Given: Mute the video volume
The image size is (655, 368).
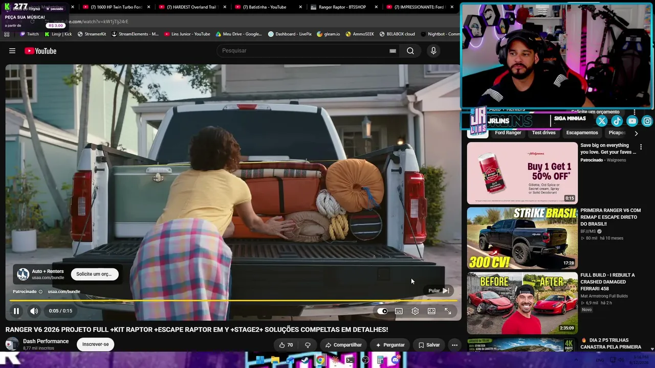Looking at the screenshot, I should click(34, 311).
